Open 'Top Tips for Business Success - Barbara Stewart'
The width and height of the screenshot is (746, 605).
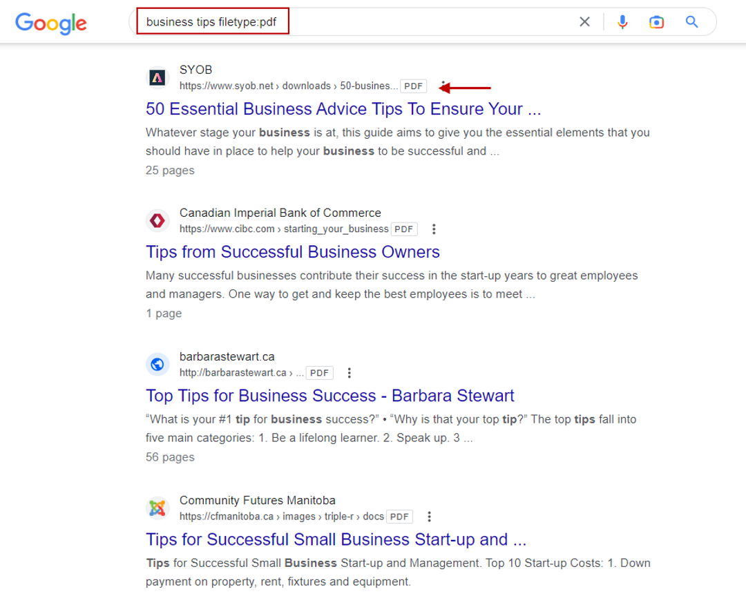(x=329, y=395)
